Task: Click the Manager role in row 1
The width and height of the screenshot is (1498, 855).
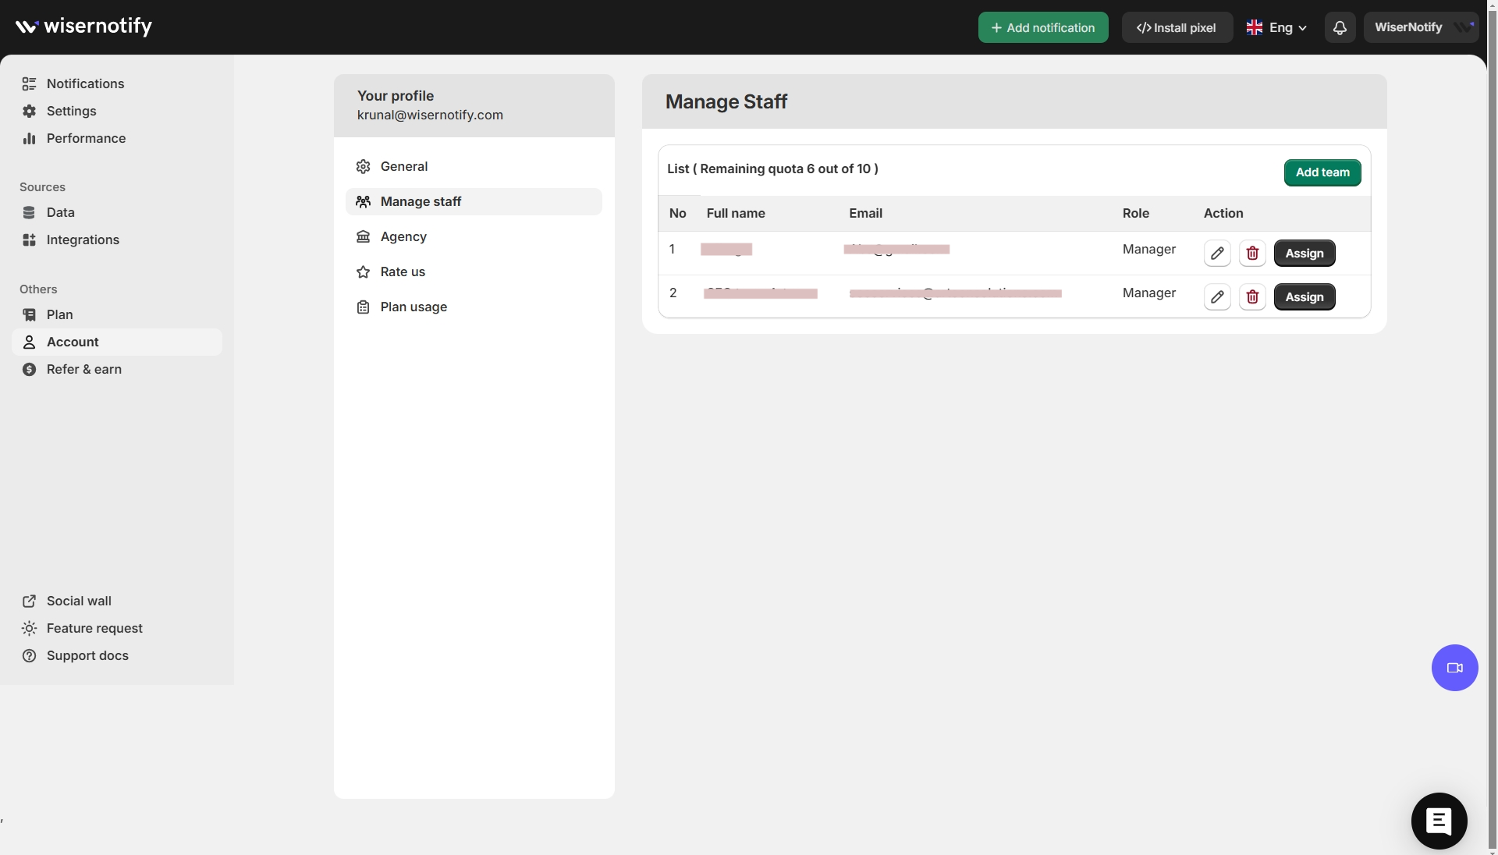Action: tap(1149, 249)
